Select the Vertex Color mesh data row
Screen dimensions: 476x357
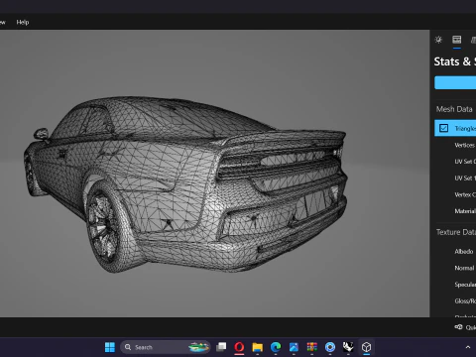click(x=455, y=194)
